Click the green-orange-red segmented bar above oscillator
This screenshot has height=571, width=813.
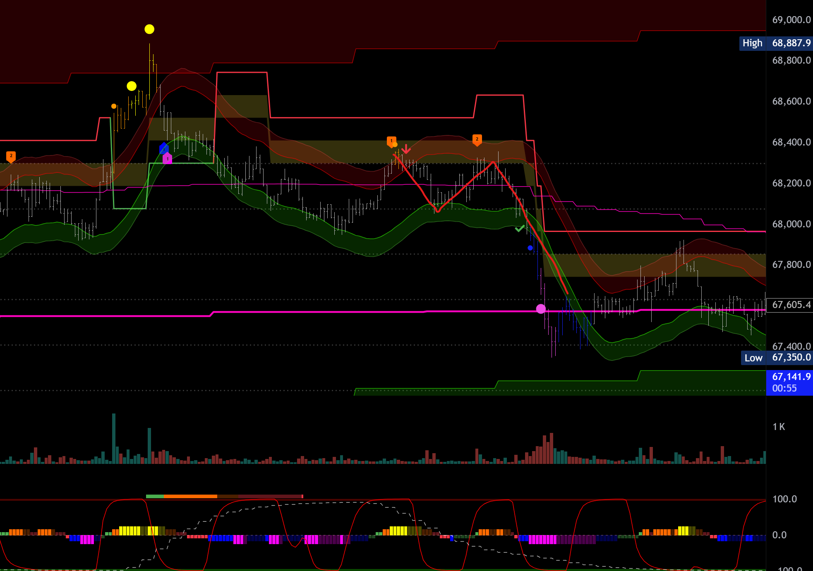(x=224, y=496)
